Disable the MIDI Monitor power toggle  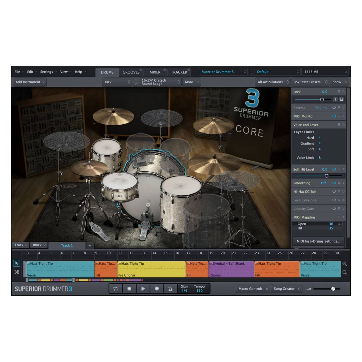(334, 116)
